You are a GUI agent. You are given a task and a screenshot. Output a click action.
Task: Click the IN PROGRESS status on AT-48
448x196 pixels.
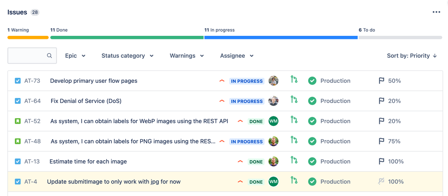(x=247, y=141)
